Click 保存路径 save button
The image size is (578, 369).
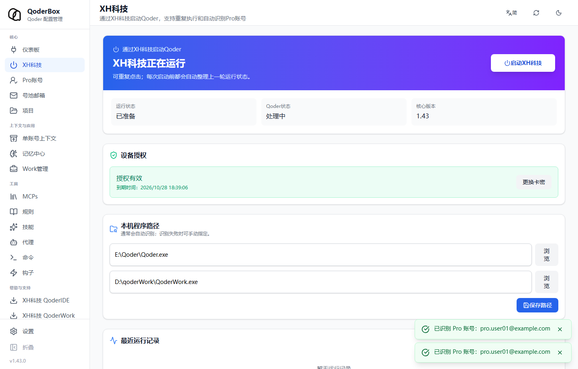(x=537, y=305)
